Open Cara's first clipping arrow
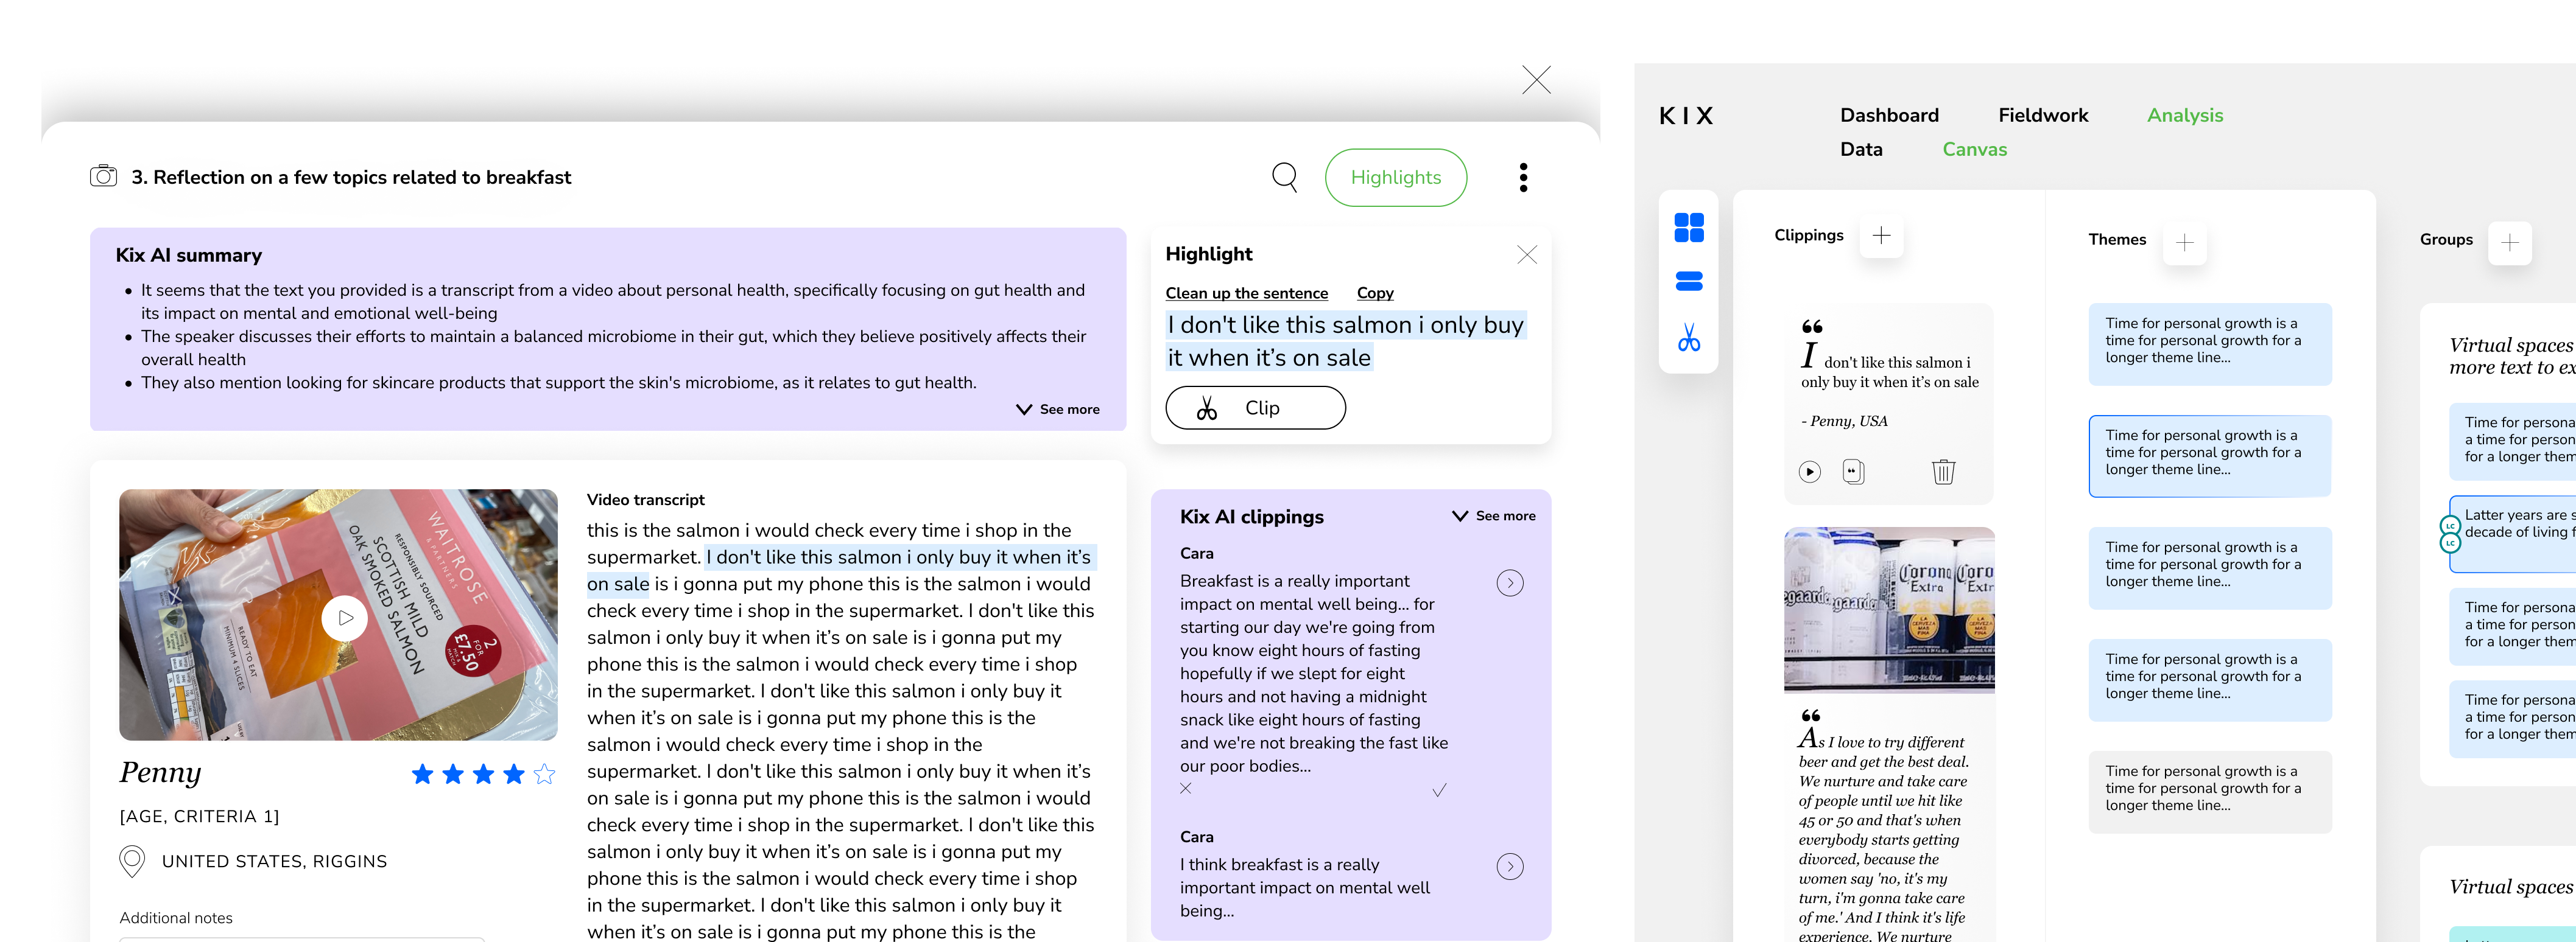Viewport: 2576px width, 942px height. click(1509, 584)
